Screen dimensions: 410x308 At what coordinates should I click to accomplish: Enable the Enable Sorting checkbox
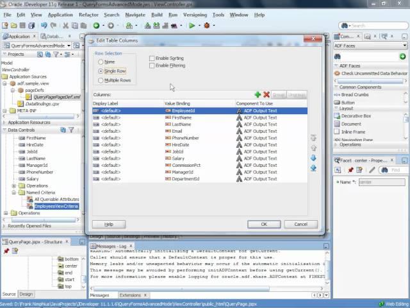pos(152,58)
